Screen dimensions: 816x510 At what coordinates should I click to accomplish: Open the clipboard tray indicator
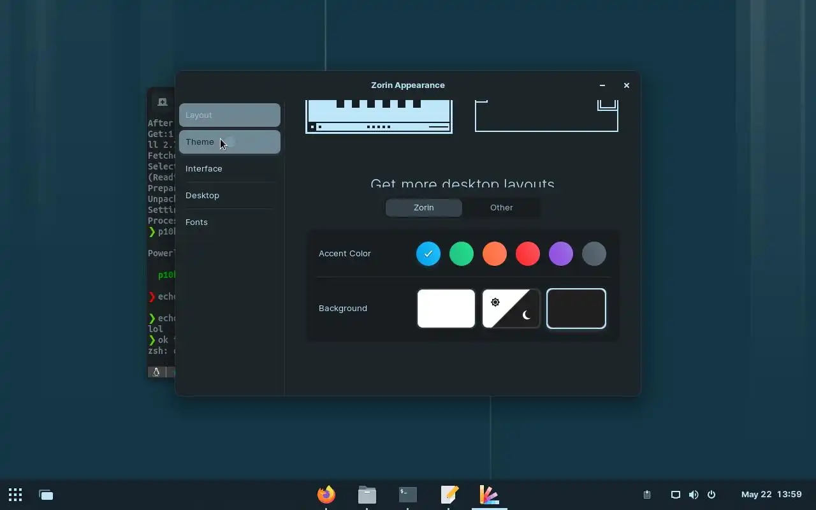pos(646,495)
